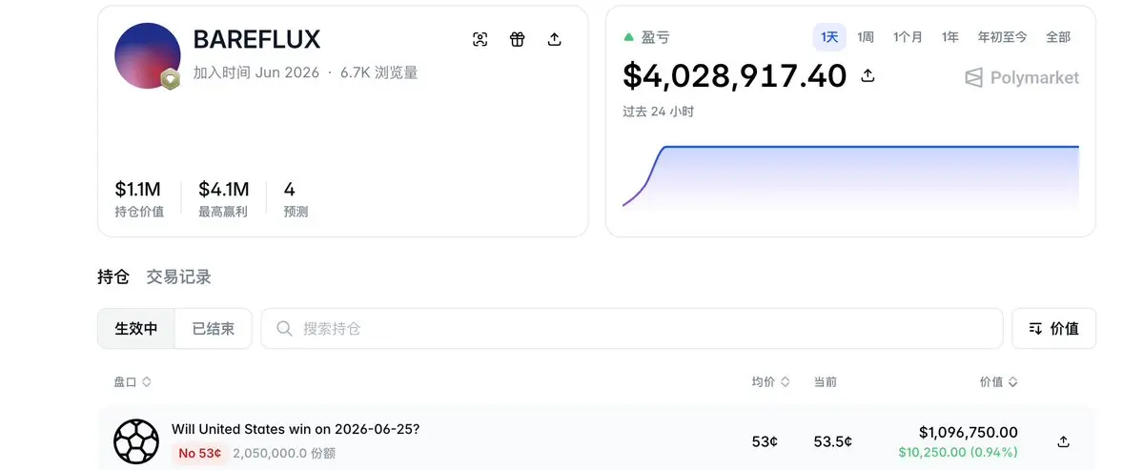Click the 53.5¢ current price cell
The height and width of the screenshot is (470, 1143).
point(832,441)
